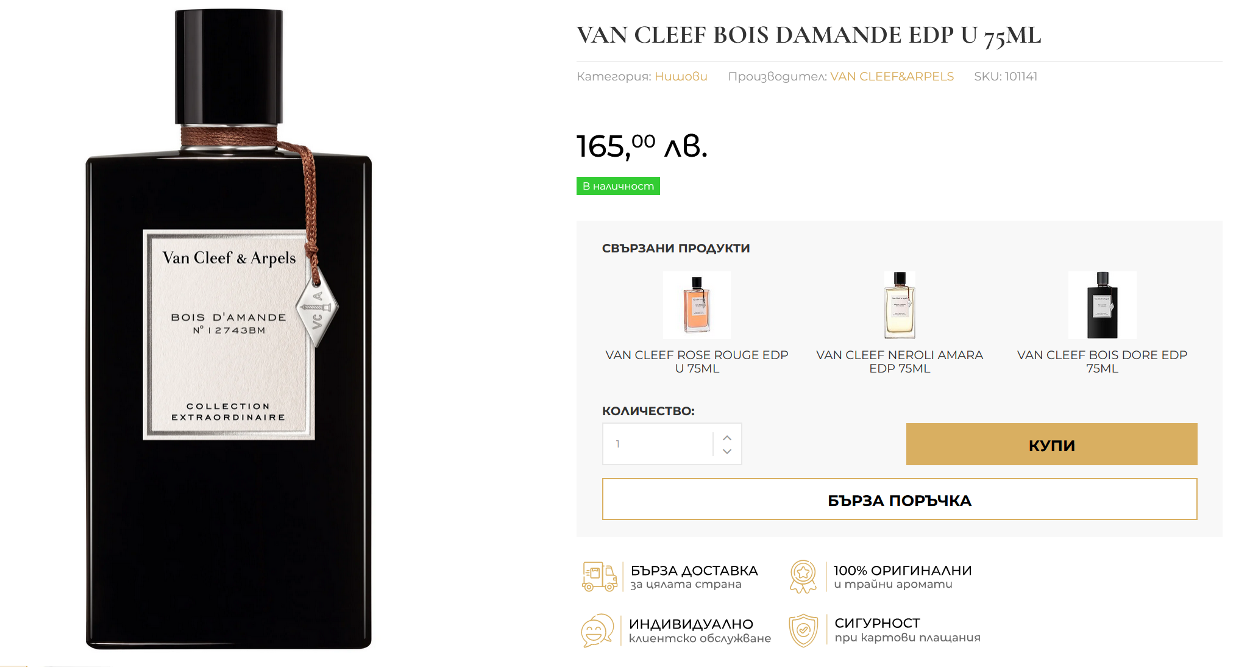Open the VAN CLEEF&ARPELS manufacturer link
This screenshot has height=667, width=1236.
coord(892,76)
